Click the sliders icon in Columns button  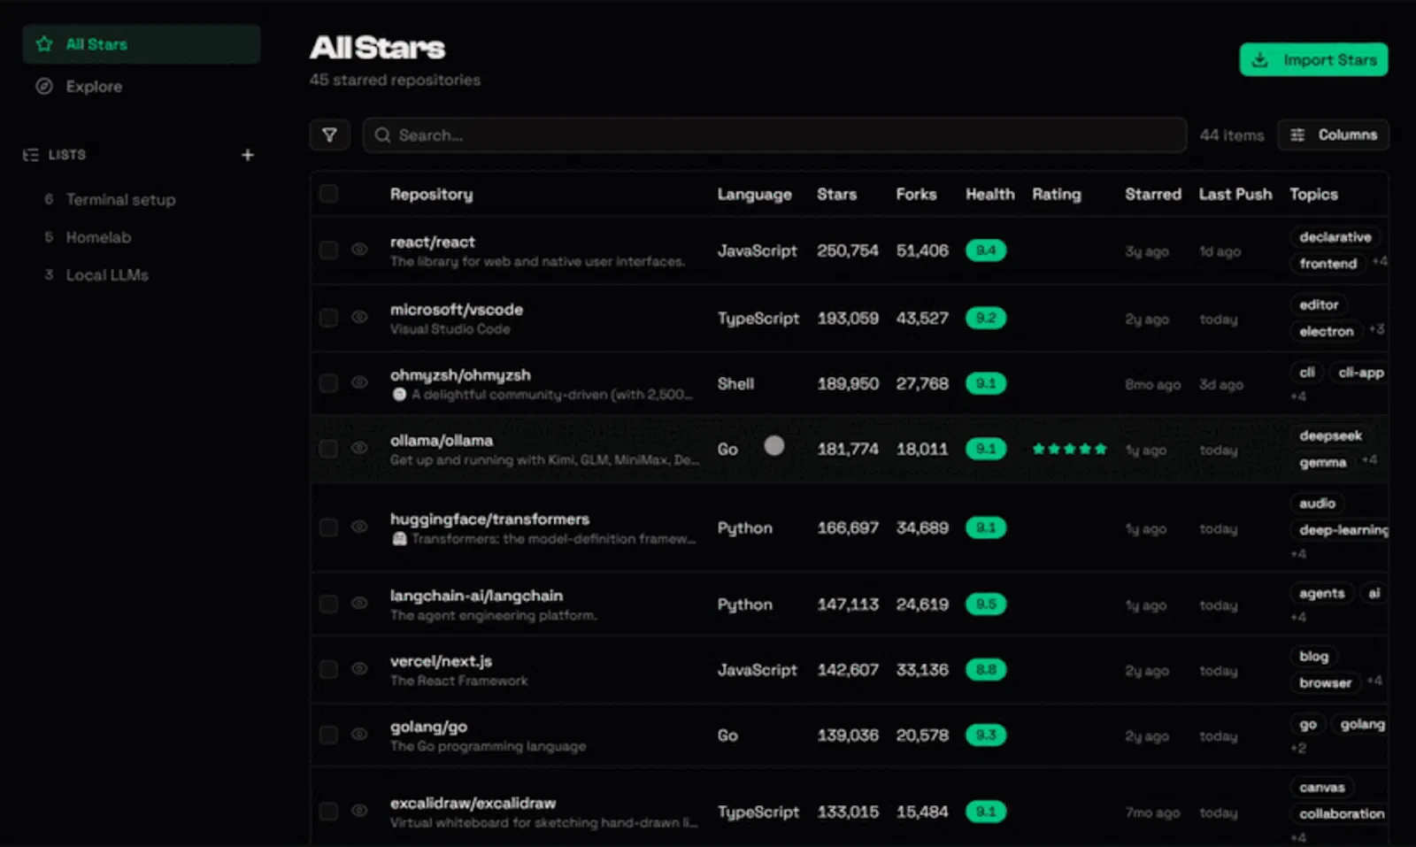pos(1297,135)
